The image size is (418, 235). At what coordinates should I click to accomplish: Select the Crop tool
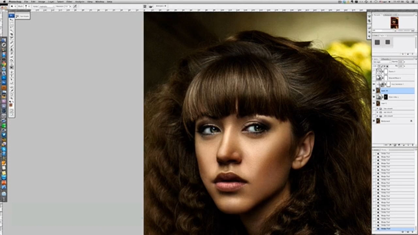[12, 34]
